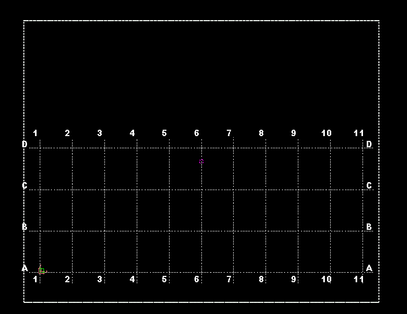This screenshot has height=314, width=407.
Task: Select intersection of grid lines D and 5
Action: coord(169,148)
